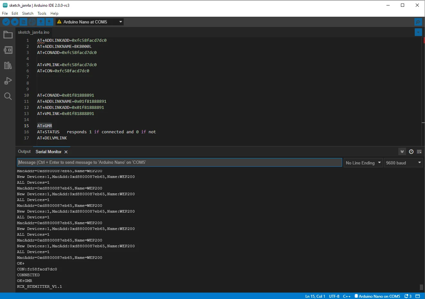Screen dimensions: 425x299
Task: Click the AT+STATUS code line
Action: tap(96, 132)
